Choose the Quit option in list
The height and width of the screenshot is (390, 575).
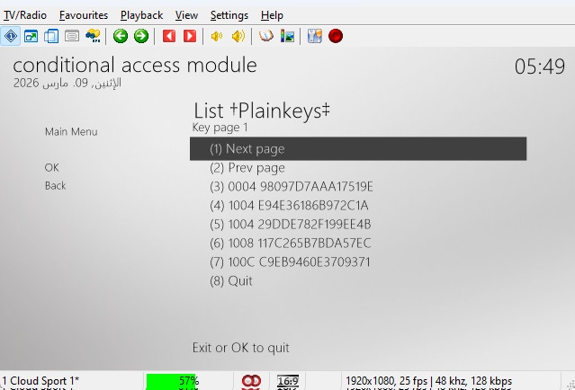coord(230,281)
